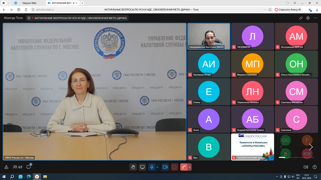Open a new browser tab
This screenshot has height=180, width=321.
pyautogui.click(x=82, y=3)
